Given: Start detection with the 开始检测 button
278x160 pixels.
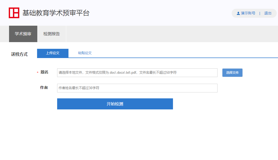Looking at the screenshot, I should [115, 104].
